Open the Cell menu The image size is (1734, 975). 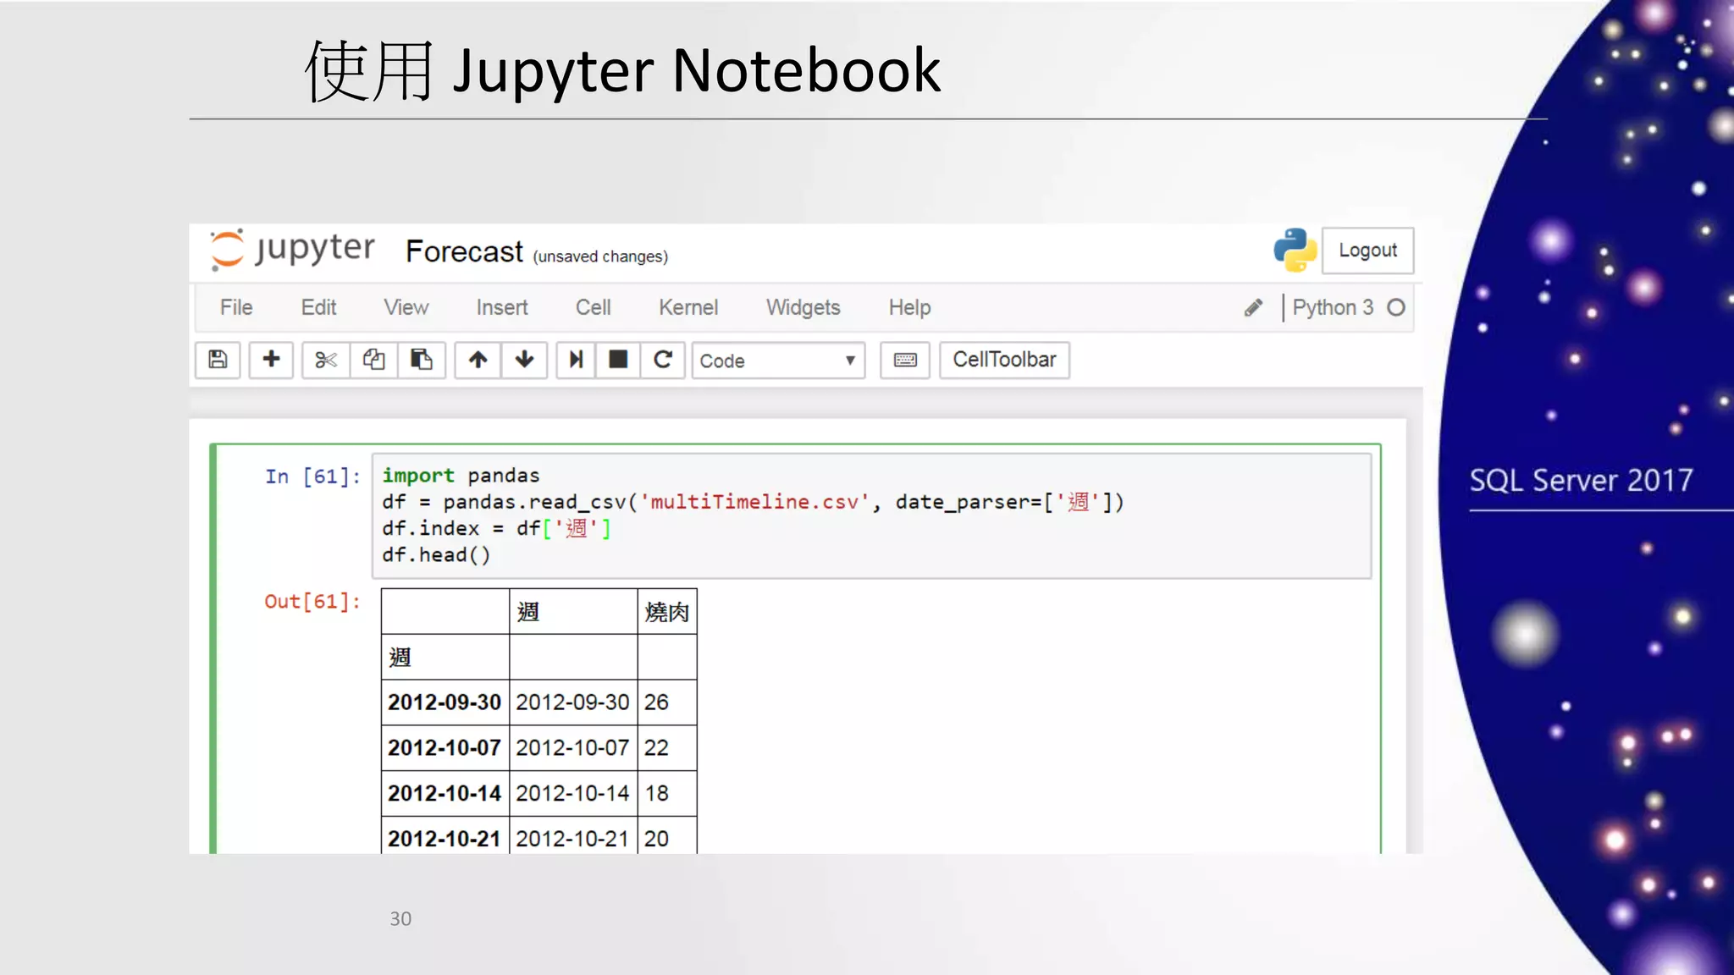pyautogui.click(x=593, y=307)
